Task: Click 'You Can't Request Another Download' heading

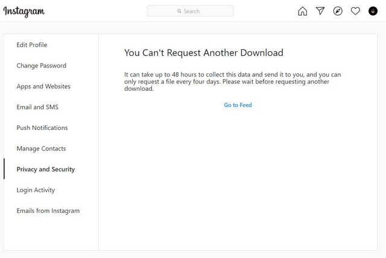Action: pos(204,53)
